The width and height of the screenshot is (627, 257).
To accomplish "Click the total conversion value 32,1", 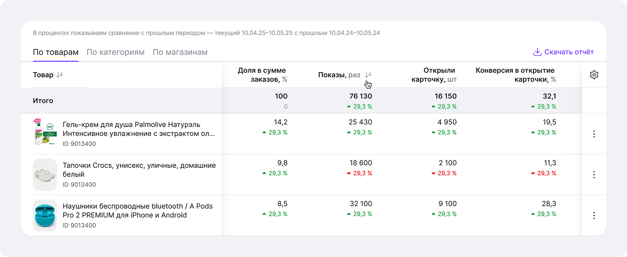I will click(549, 96).
